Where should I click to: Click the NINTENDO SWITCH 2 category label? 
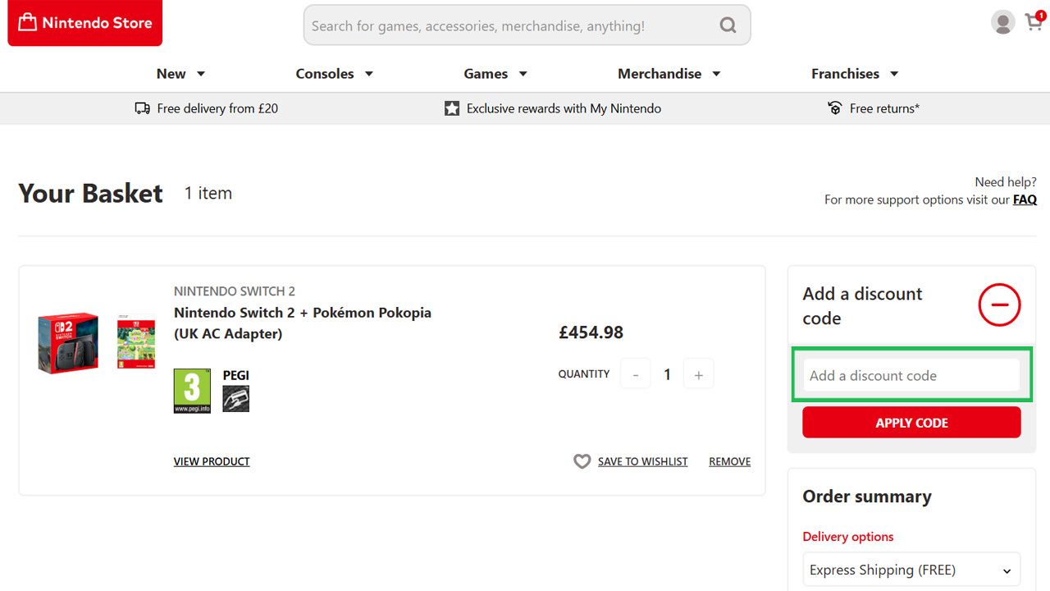tap(235, 291)
